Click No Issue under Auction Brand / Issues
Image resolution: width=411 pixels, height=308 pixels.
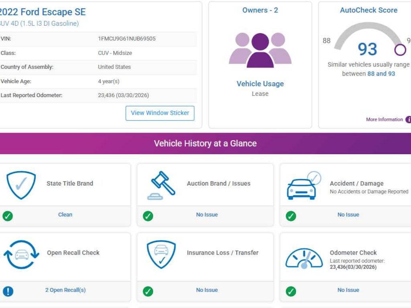[207, 215]
